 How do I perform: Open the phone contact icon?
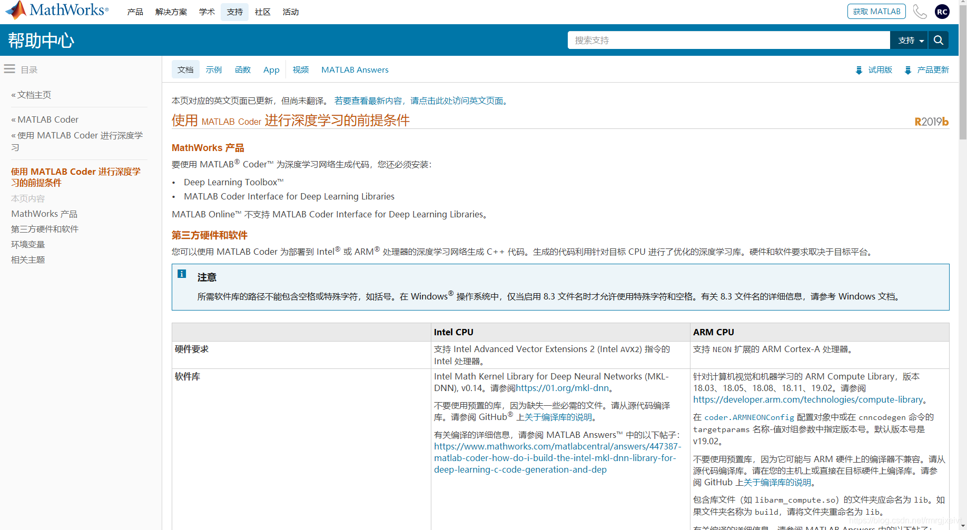point(920,12)
